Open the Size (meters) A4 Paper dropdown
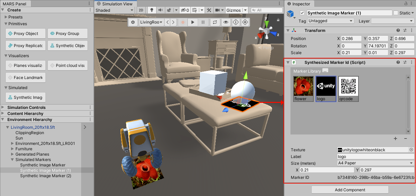 375,163
